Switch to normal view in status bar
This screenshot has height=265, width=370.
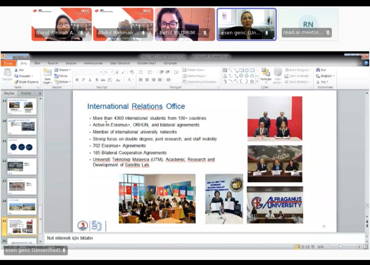[298, 247]
